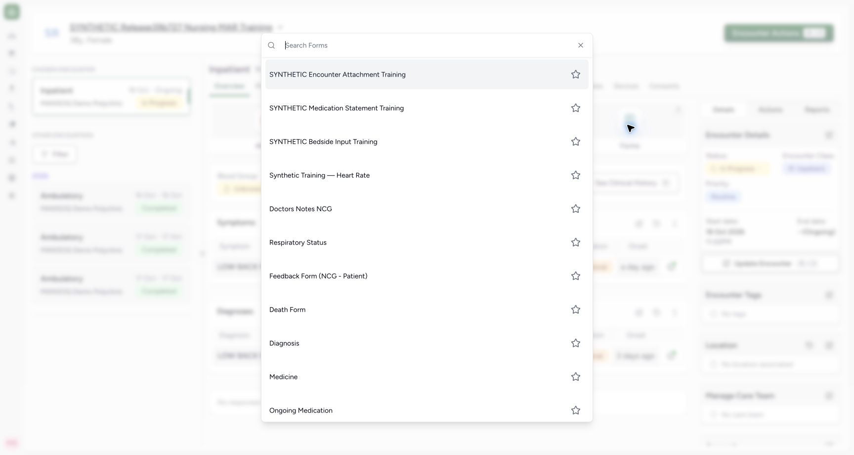Viewport: 854px width, 455px height.
Task: Select the Doctors Notes NCG form
Action: tap(427, 209)
